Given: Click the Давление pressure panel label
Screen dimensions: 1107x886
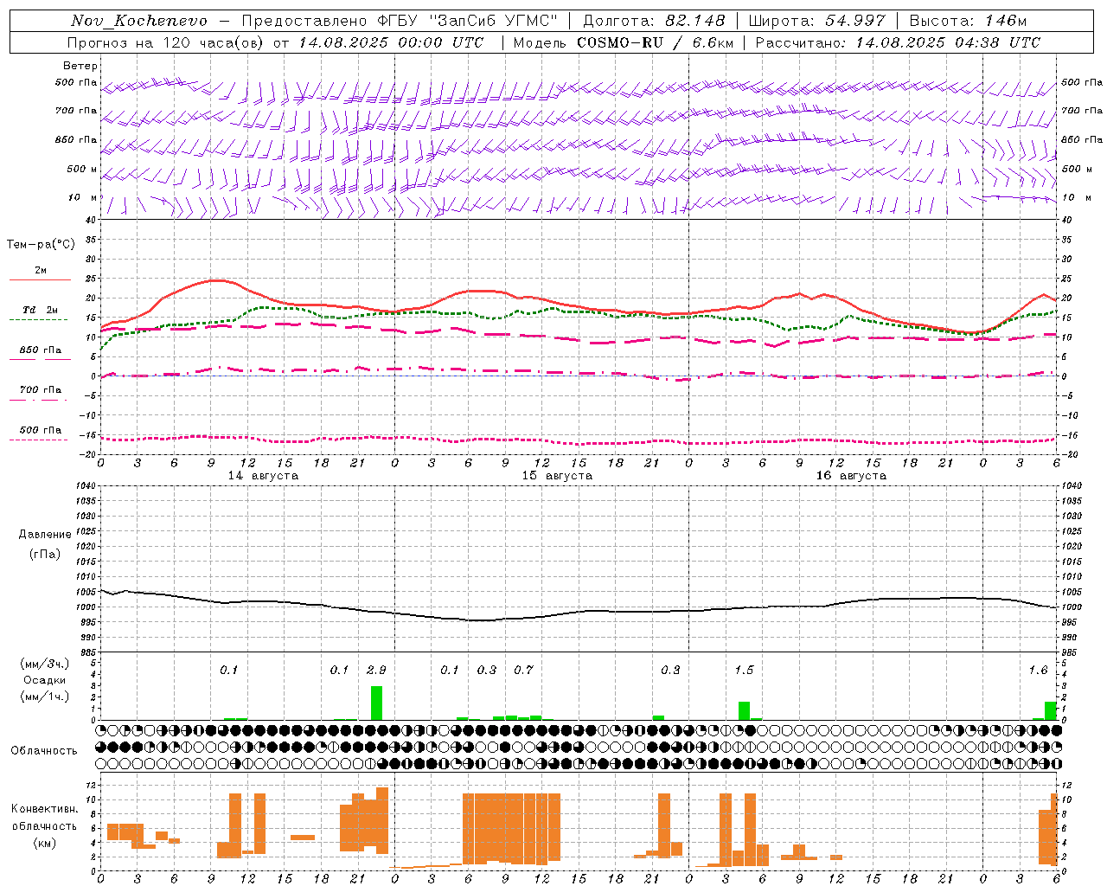Looking at the screenshot, I should (x=45, y=535).
